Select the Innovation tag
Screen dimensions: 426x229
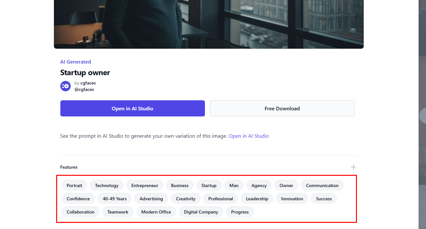(x=292, y=199)
